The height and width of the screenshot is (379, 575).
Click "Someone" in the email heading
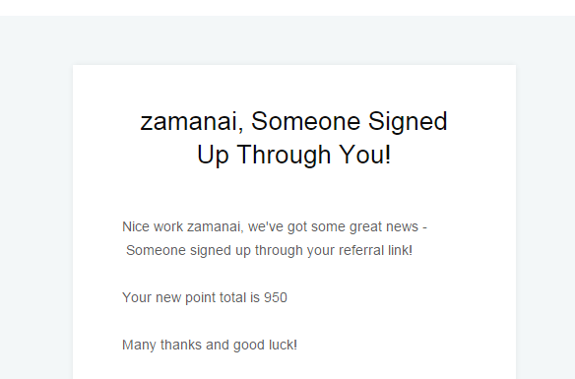click(x=306, y=121)
